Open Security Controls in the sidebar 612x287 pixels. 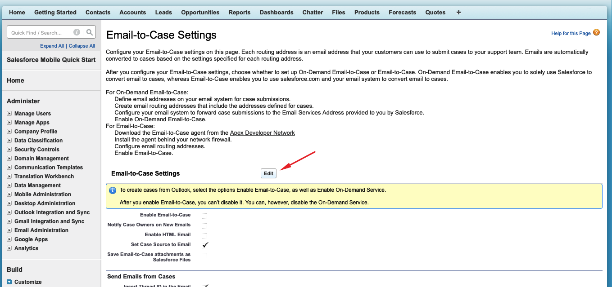pos(36,150)
